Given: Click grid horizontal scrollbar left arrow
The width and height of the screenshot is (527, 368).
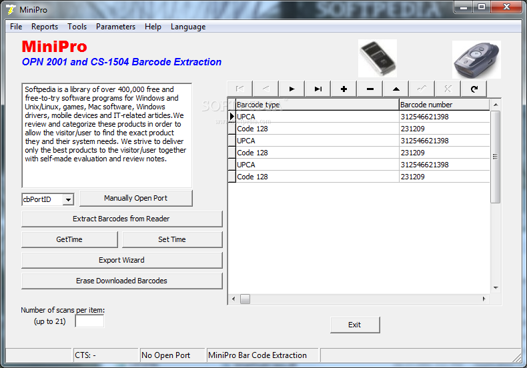Looking at the screenshot, I should tap(233, 299).
